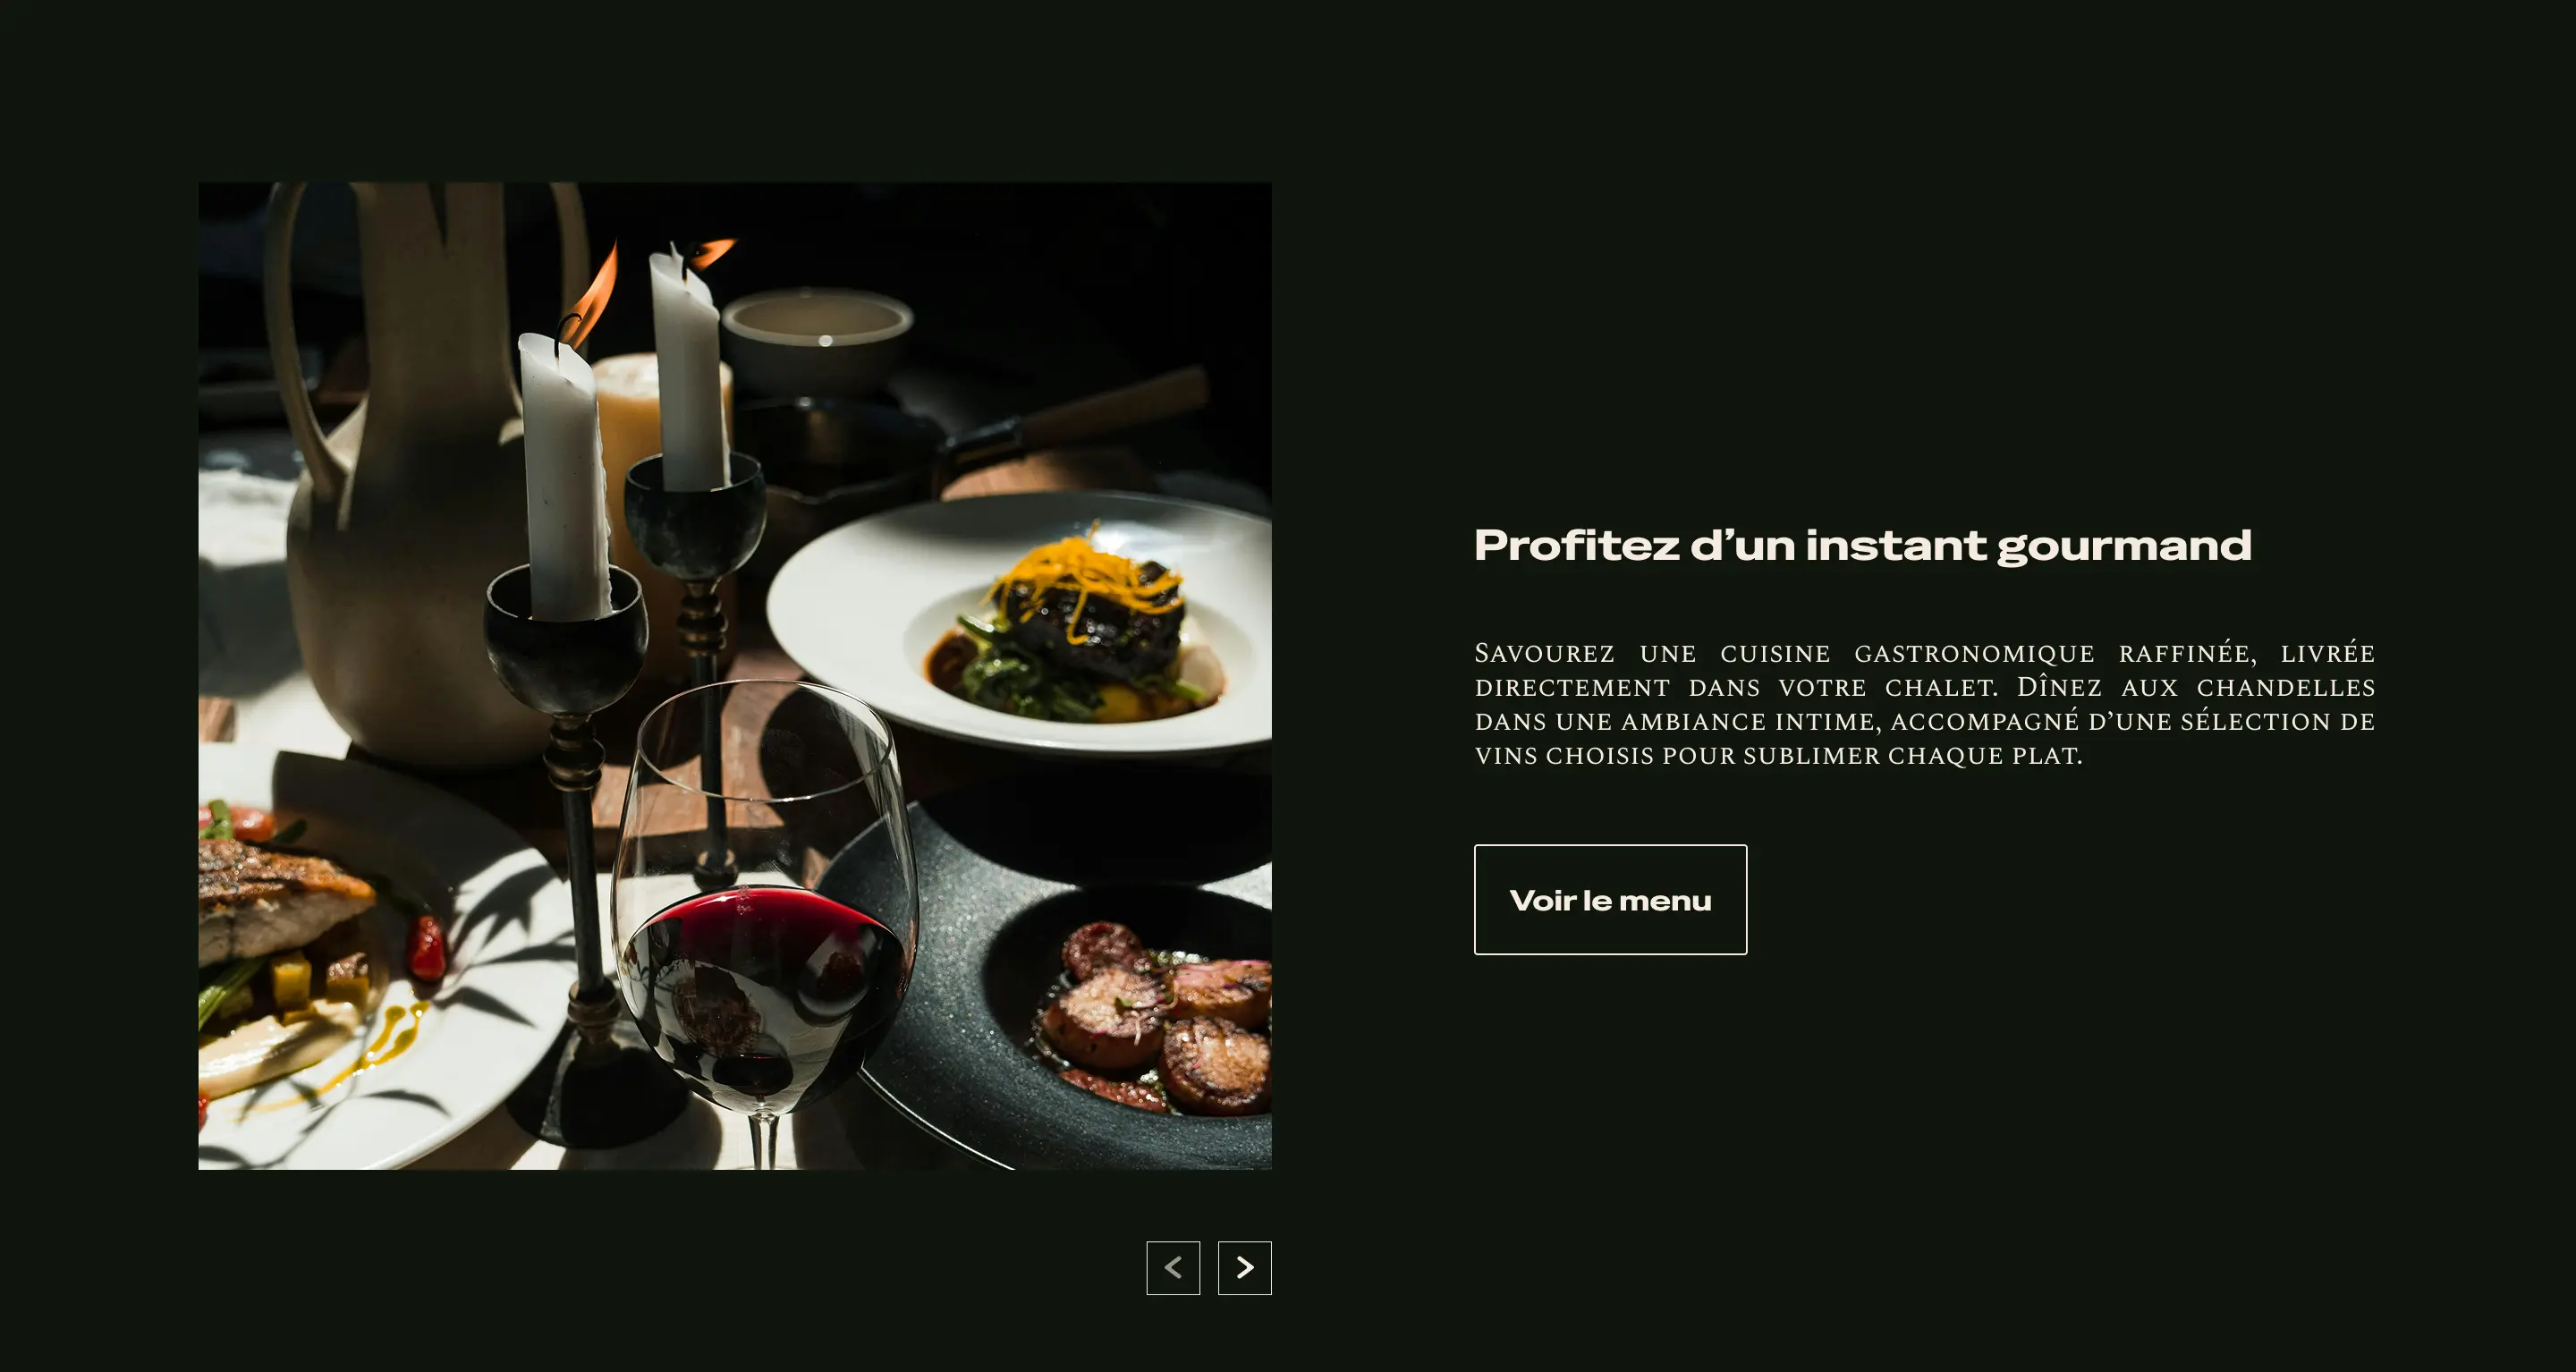
Task: Click the word "gourmand" in the heading
Action: 2124,547
